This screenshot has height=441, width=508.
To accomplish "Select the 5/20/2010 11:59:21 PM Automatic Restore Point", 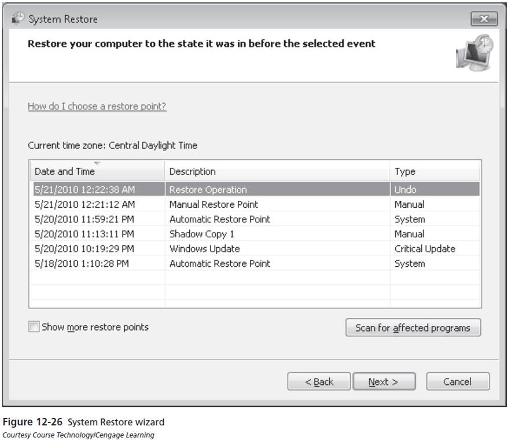I will click(x=256, y=219).
